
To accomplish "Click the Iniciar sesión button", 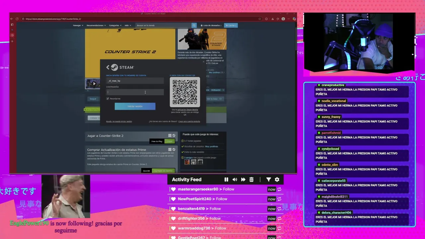I will [135, 106].
